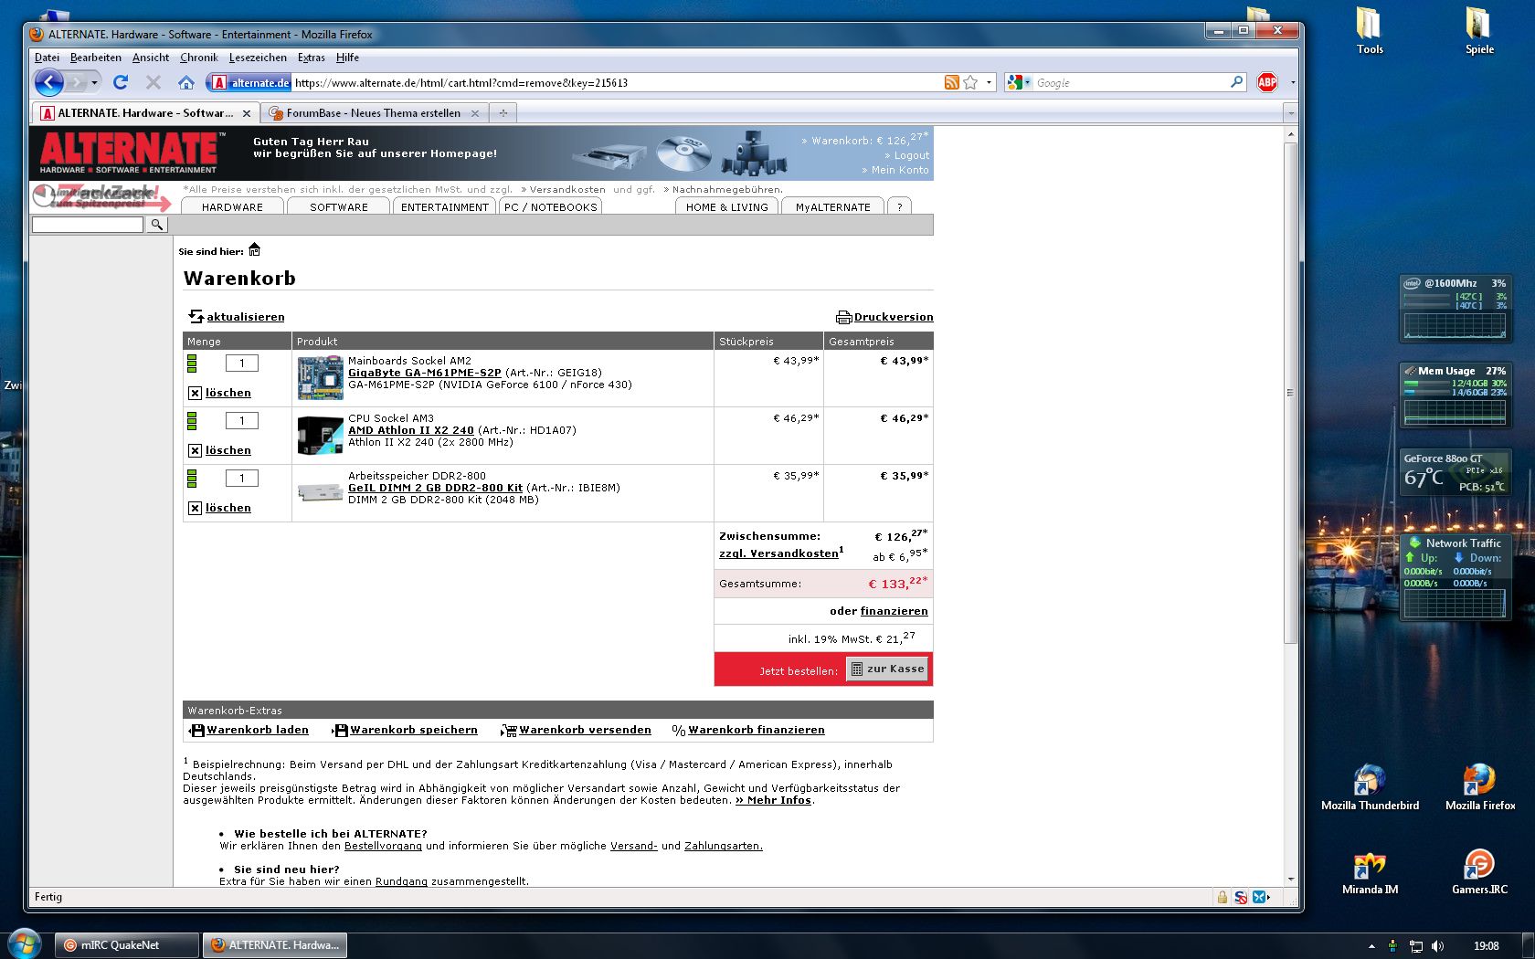Click the floppy icon beside Warenkorb speichern
The height and width of the screenshot is (959, 1535).
point(340,731)
